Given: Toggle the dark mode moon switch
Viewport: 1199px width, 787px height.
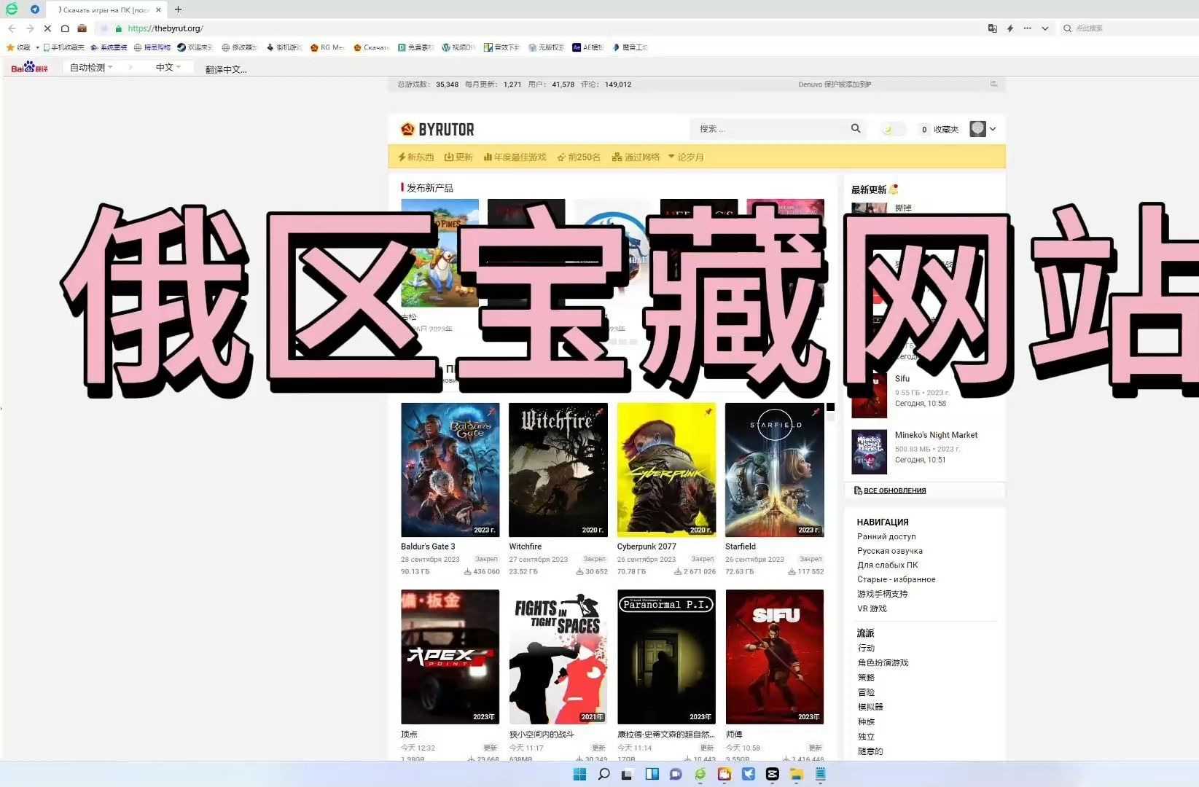Looking at the screenshot, I should tap(893, 129).
